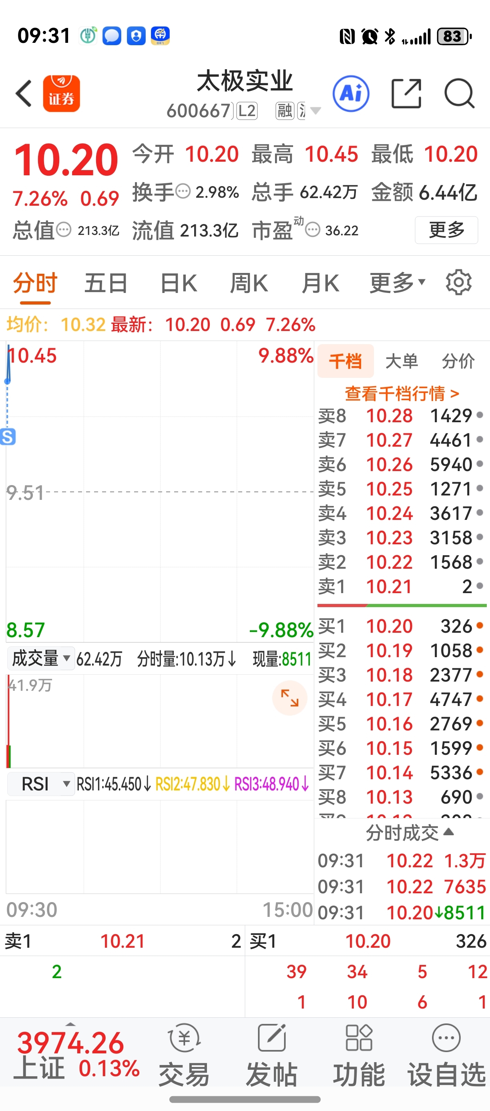Open the 功能 functions icon
490x1111 pixels.
coord(359,1055)
